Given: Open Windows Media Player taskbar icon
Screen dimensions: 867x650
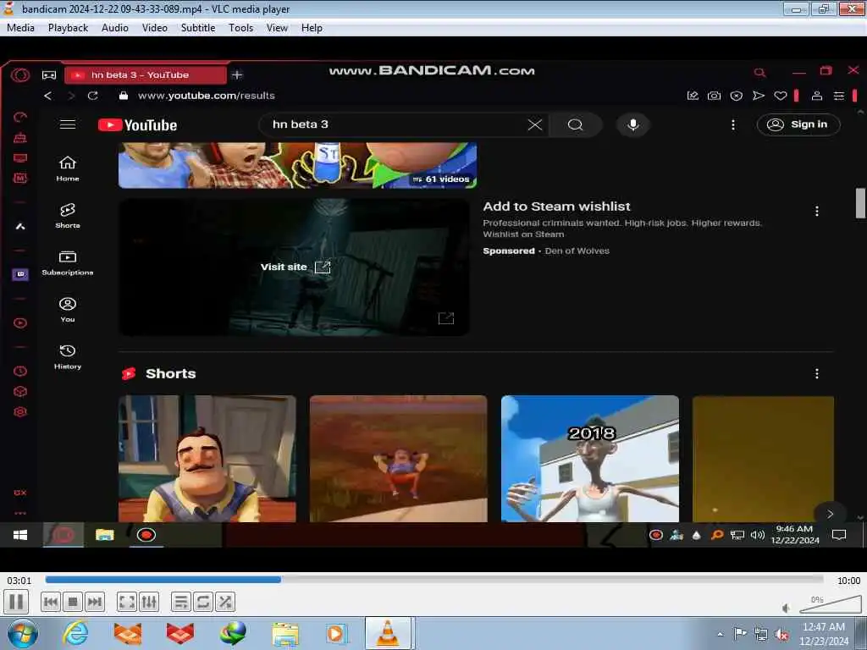Looking at the screenshot, I should [335, 633].
